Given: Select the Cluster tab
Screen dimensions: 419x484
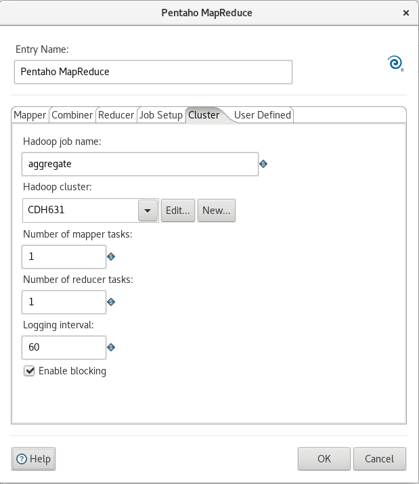Looking at the screenshot, I should 204,115.
